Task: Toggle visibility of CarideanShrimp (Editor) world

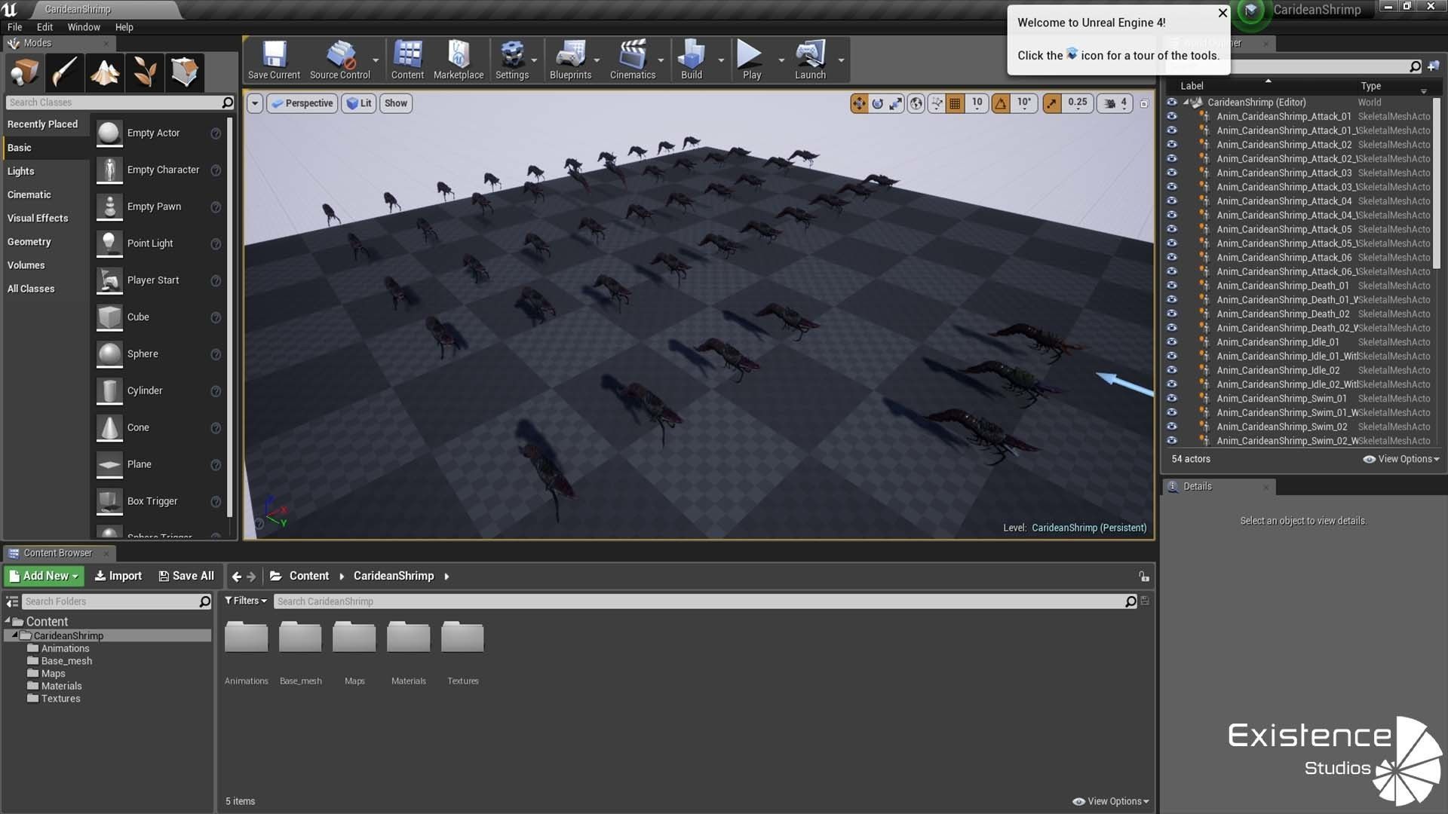Action: click(1171, 102)
